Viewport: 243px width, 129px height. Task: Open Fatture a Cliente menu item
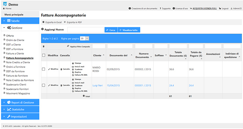coord(15,54)
